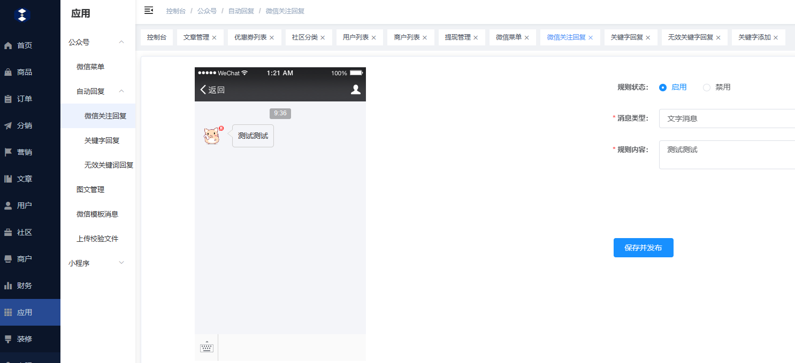Screen dimensions: 795x363
Task: Click the keyboard icon in phone preview
Action: click(207, 347)
